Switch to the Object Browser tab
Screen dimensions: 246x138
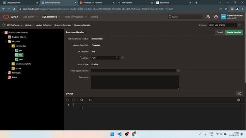point(20,3)
